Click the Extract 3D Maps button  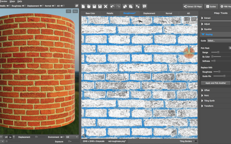(x=192, y=6)
